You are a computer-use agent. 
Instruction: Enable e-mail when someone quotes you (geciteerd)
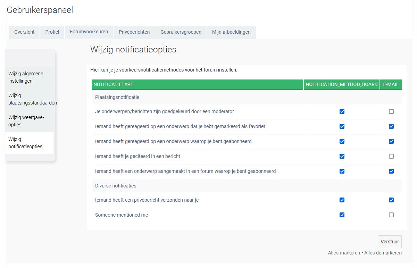pos(391,156)
